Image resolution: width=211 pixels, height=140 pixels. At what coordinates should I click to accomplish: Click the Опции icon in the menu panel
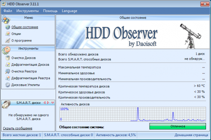pyautogui.click(x=8, y=34)
